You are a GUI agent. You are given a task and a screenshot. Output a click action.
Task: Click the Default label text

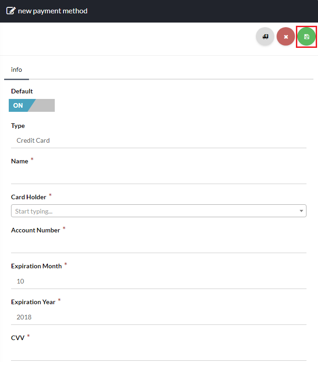point(22,91)
